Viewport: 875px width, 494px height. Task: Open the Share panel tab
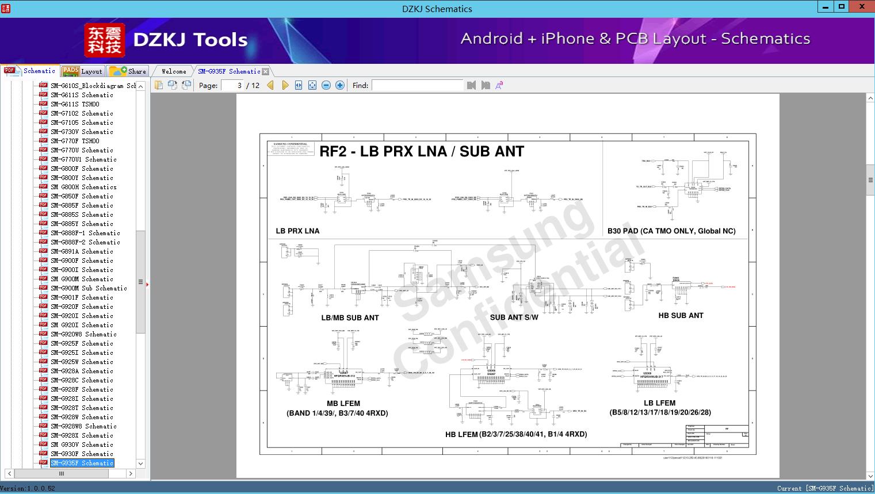[x=128, y=71]
